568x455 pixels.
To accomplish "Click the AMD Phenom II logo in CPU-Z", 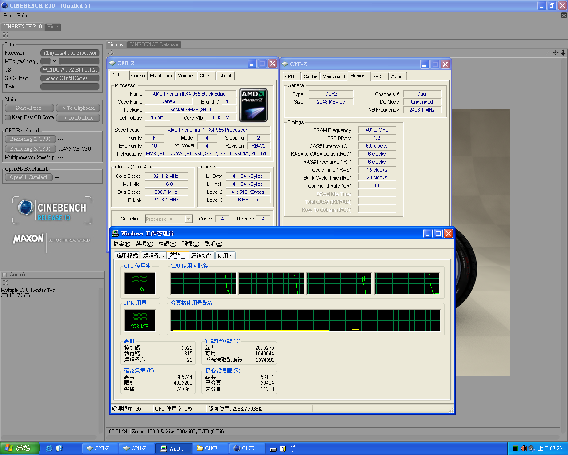I will 253,105.
